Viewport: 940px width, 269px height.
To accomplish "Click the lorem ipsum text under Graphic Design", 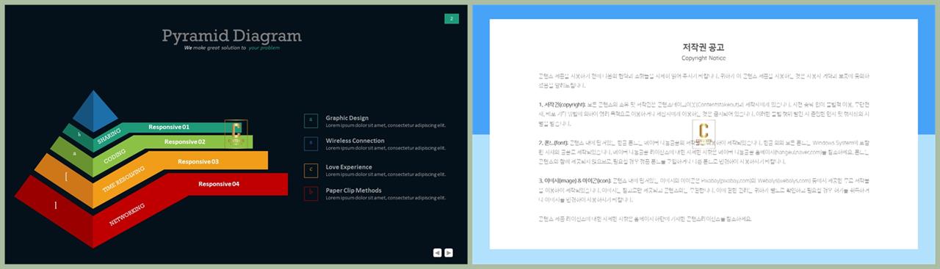I will click(x=386, y=125).
